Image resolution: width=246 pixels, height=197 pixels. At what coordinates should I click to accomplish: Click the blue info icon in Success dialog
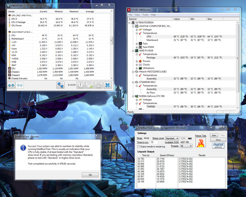tap(23, 148)
